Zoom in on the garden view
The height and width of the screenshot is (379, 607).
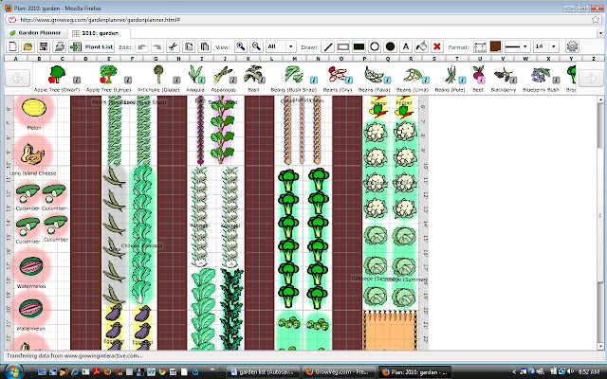[x=241, y=46]
